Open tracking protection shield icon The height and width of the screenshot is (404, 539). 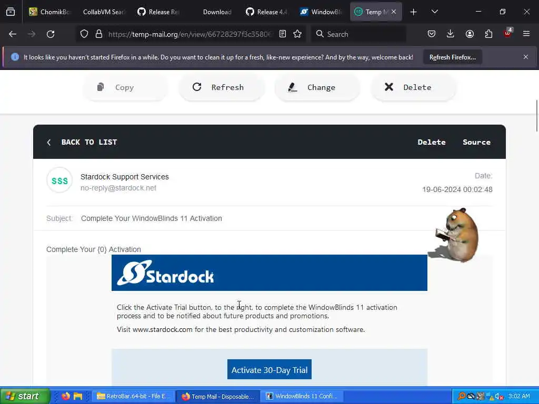point(84,34)
